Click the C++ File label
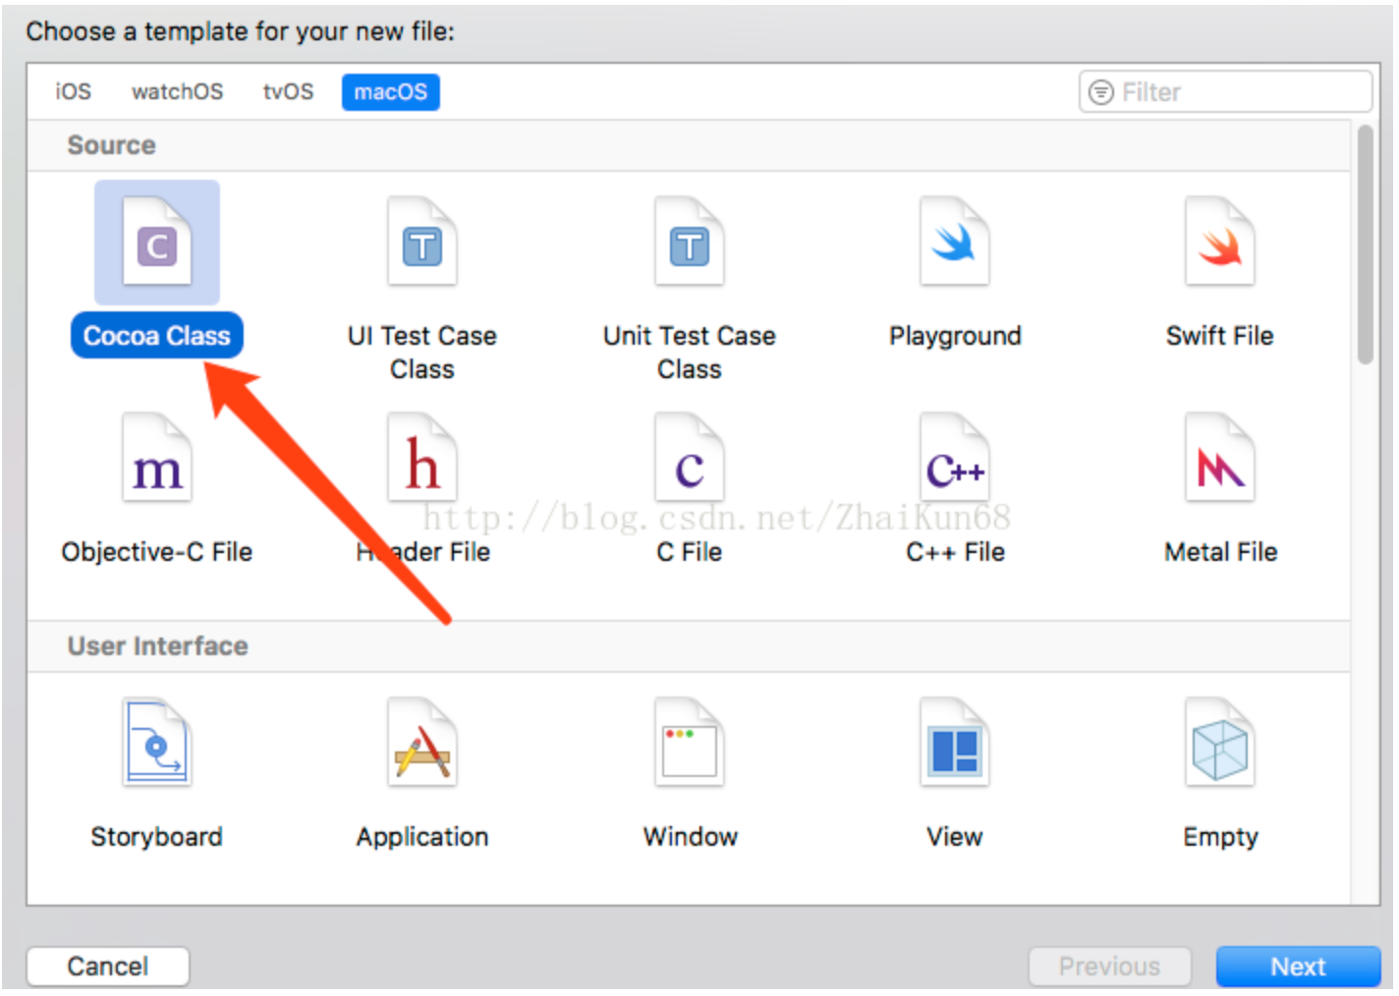This screenshot has height=996, width=1399. 955,552
